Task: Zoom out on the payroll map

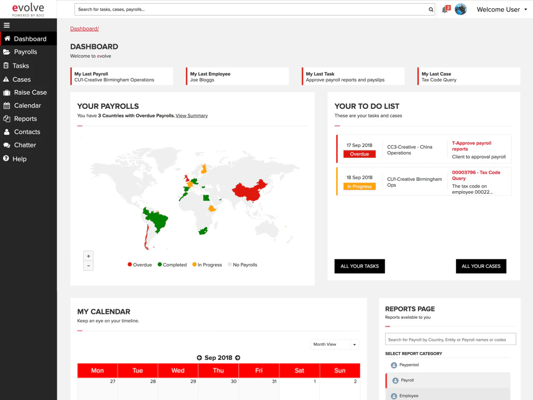Action: pos(88,266)
